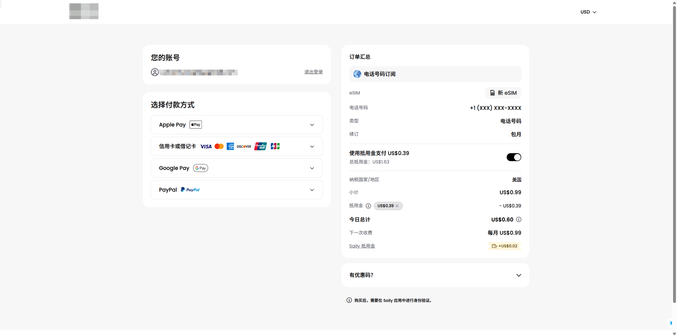The image size is (677, 336).
Task: Click the Google Pay logo badge
Action: 200,168
